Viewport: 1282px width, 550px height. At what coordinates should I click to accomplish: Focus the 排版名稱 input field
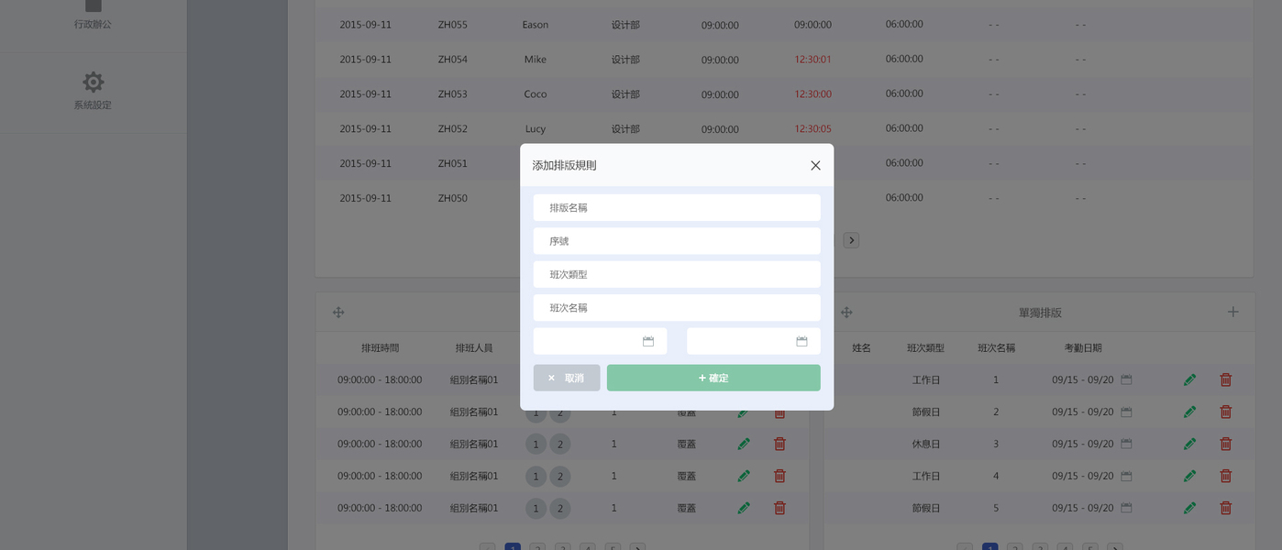[677, 208]
